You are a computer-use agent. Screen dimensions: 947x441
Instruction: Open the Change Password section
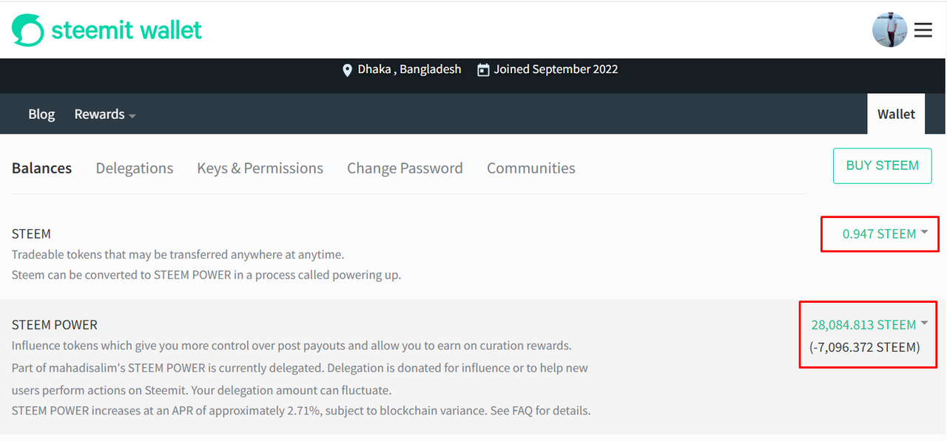click(x=405, y=168)
